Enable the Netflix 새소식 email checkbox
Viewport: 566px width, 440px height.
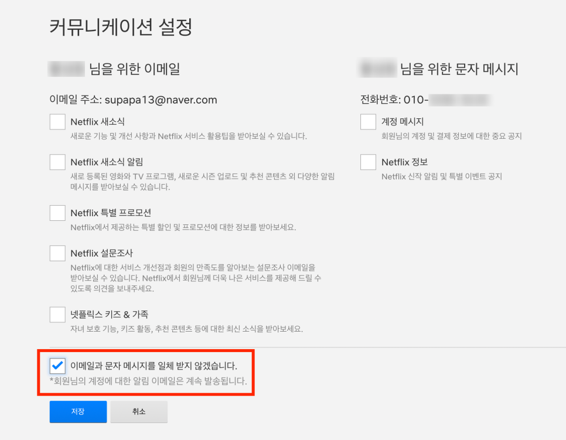click(x=57, y=122)
